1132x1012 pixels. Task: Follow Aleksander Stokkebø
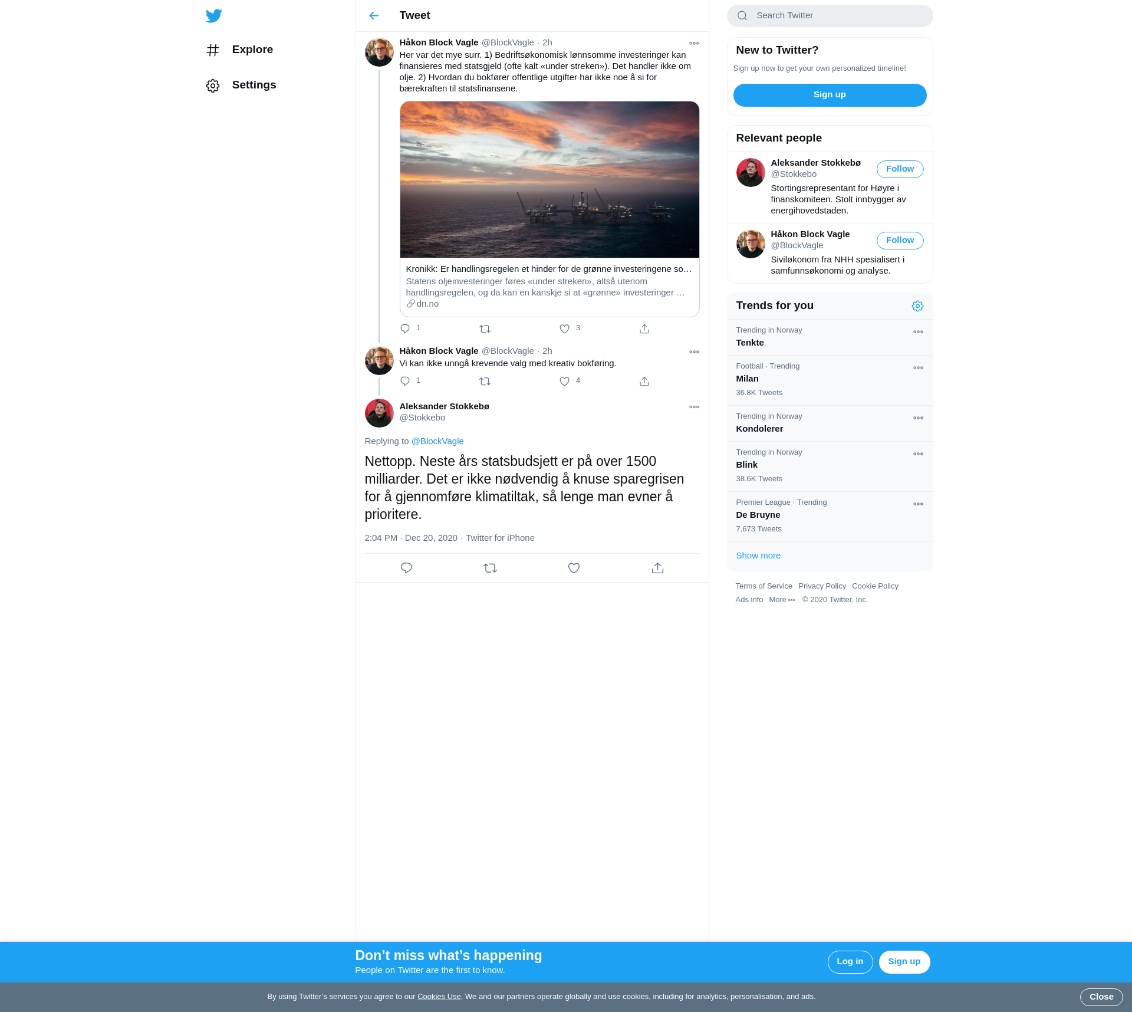tap(900, 169)
